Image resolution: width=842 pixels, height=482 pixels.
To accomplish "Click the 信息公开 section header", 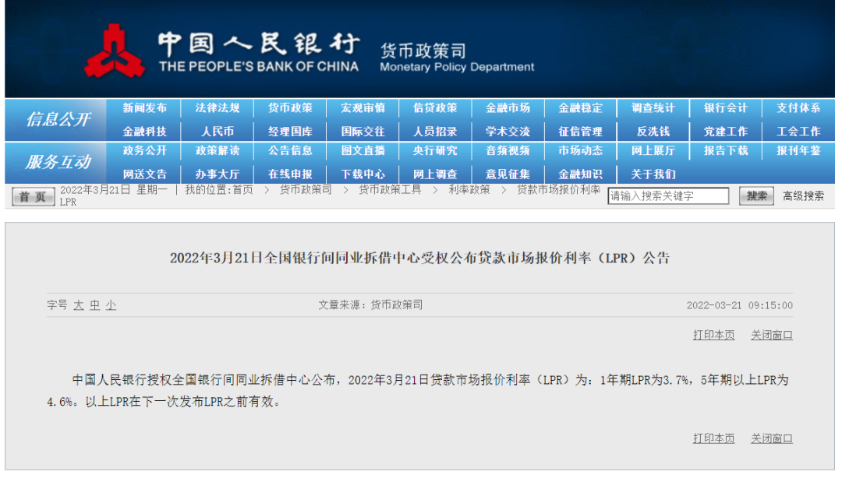I will click(58, 120).
